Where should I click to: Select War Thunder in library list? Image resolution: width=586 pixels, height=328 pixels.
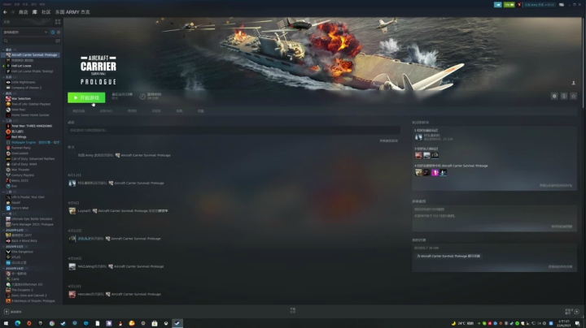20,170
